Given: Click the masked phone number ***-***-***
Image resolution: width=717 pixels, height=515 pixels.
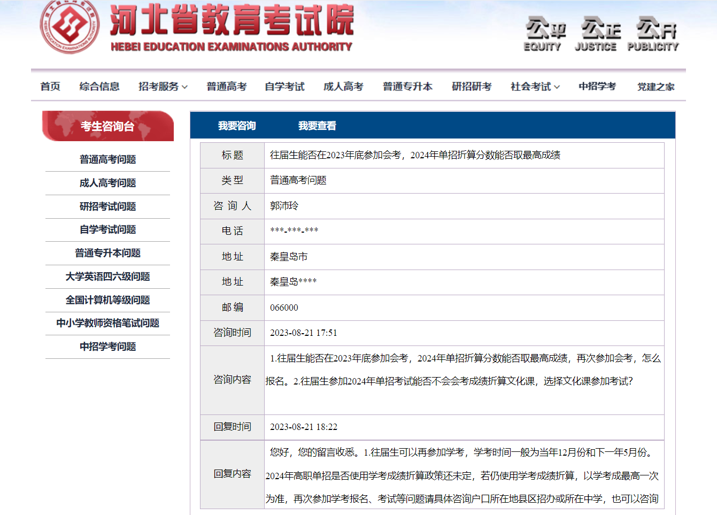Looking at the screenshot, I should tap(294, 230).
